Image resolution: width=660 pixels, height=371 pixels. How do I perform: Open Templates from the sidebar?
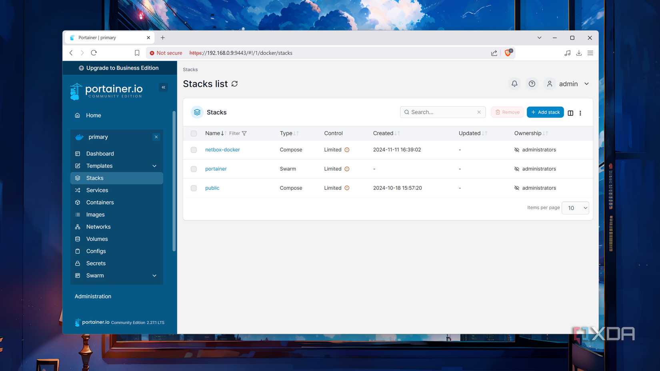tap(99, 166)
